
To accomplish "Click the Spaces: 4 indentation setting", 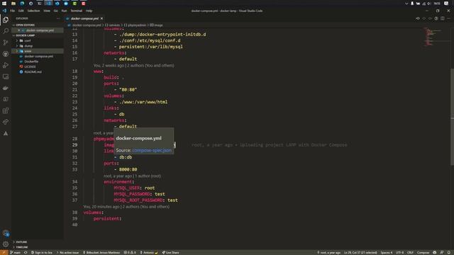I will [x=387, y=252].
